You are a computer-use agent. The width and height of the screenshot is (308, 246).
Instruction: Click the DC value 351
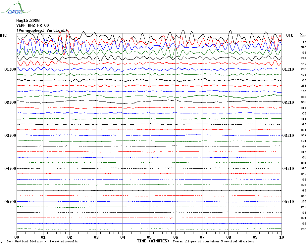click(303, 157)
